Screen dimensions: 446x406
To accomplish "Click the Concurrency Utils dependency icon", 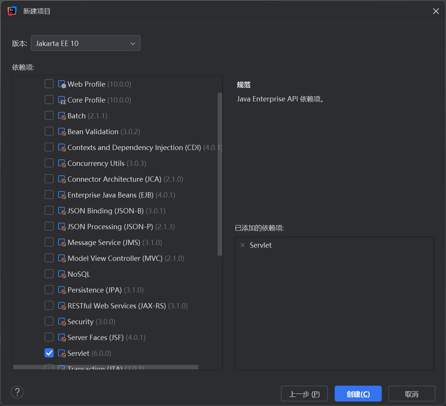I will (62, 164).
